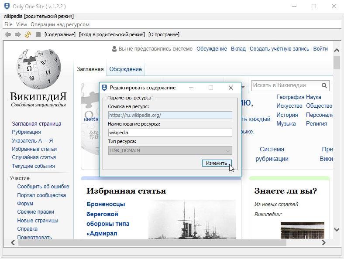The height and width of the screenshot is (259, 344).
Task: Open the Случайная статья link
Action: tap(34, 157)
